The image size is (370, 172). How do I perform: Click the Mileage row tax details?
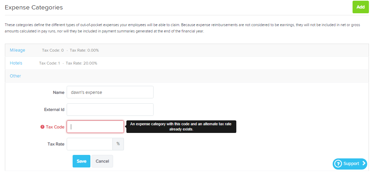pos(70,50)
